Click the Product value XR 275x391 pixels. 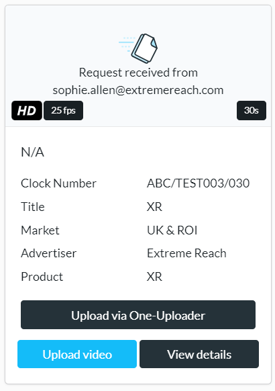tap(154, 277)
